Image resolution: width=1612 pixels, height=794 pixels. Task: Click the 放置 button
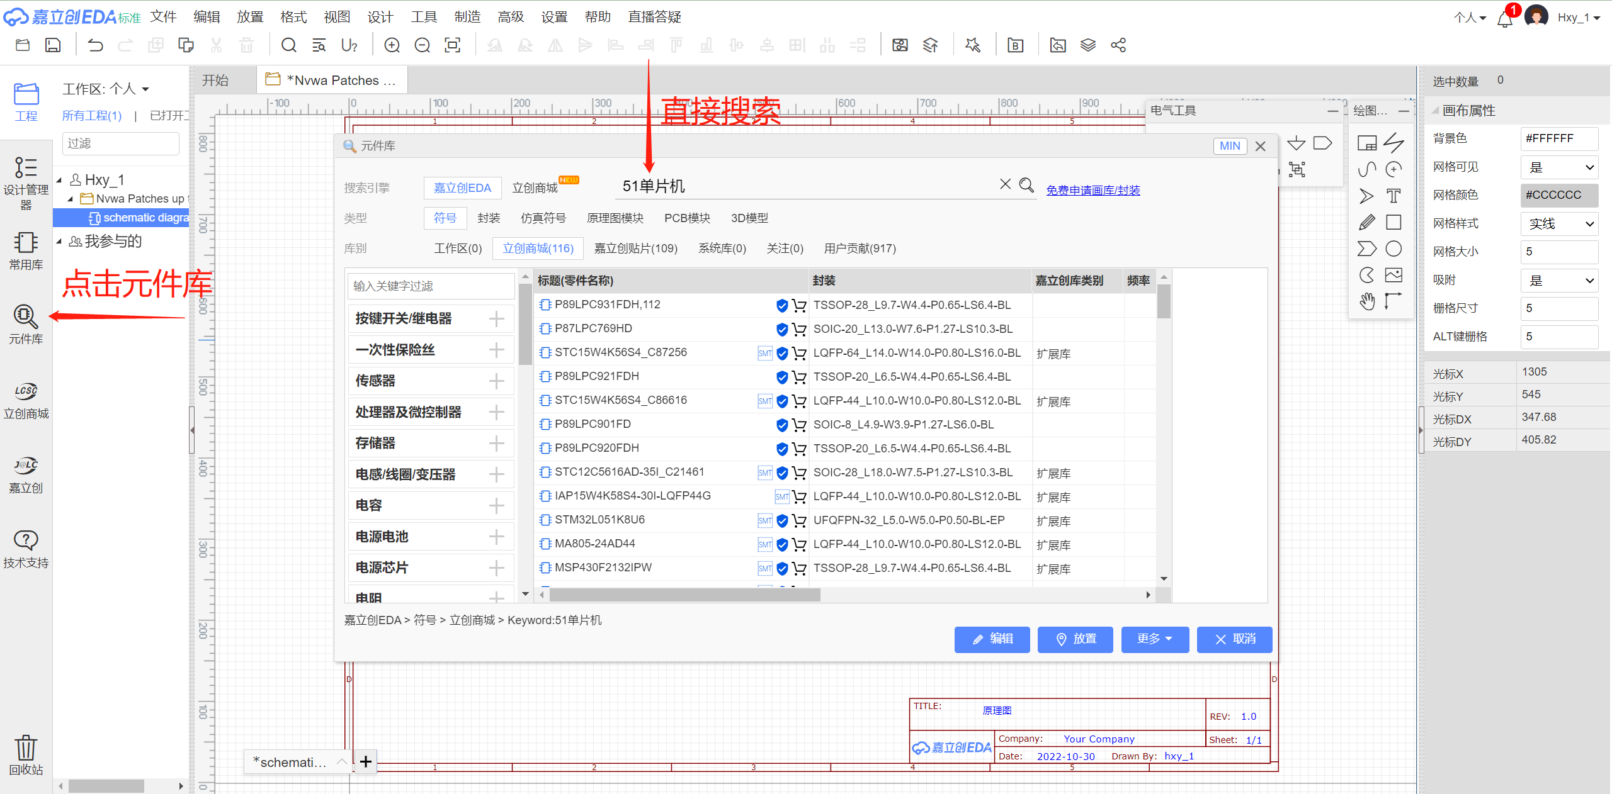(x=1075, y=639)
